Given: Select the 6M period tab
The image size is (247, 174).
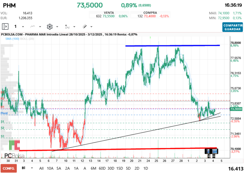Looking at the screenshot, I should [x=93, y=168].
